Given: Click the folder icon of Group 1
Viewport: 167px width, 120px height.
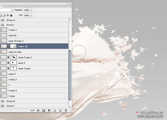Looking at the screenshot, I should (2, 25).
